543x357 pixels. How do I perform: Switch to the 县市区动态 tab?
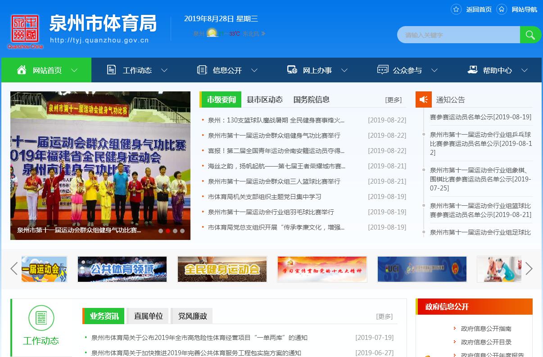click(x=265, y=99)
